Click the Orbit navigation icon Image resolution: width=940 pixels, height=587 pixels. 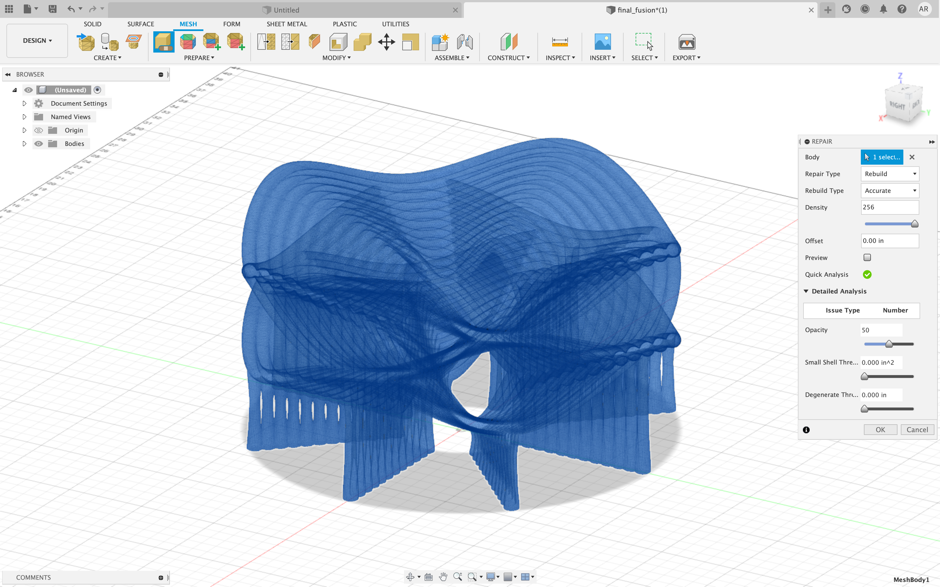[410, 576]
